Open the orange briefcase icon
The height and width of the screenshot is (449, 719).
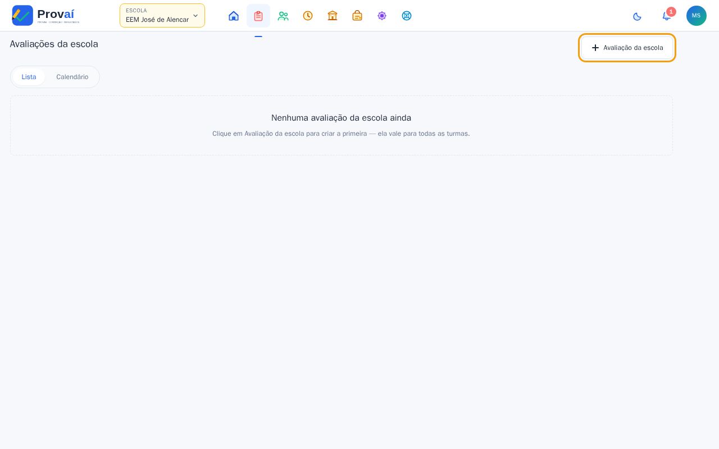click(x=357, y=16)
